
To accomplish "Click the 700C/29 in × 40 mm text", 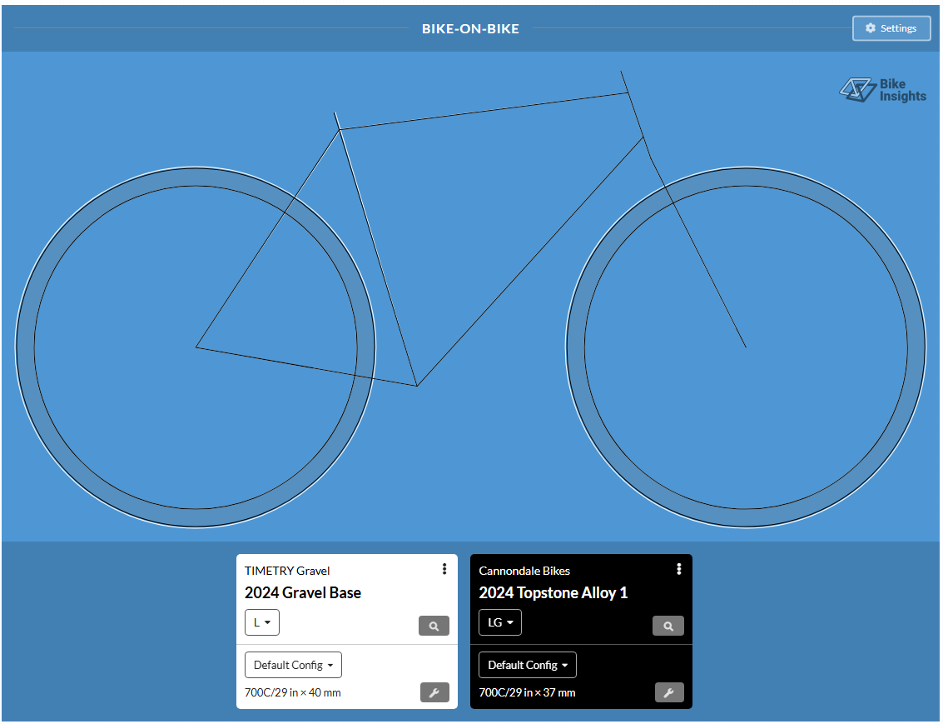I will point(292,692).
